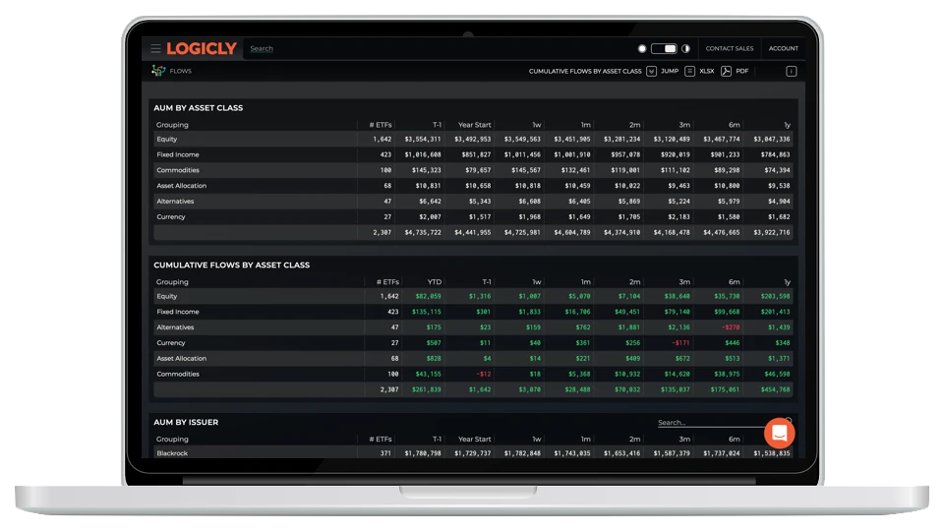Screen dimensions: 944x531
Task: Select Fixed Income row in AUM by Asset Class
Action: pyautogui.click(x=473, y=154)
